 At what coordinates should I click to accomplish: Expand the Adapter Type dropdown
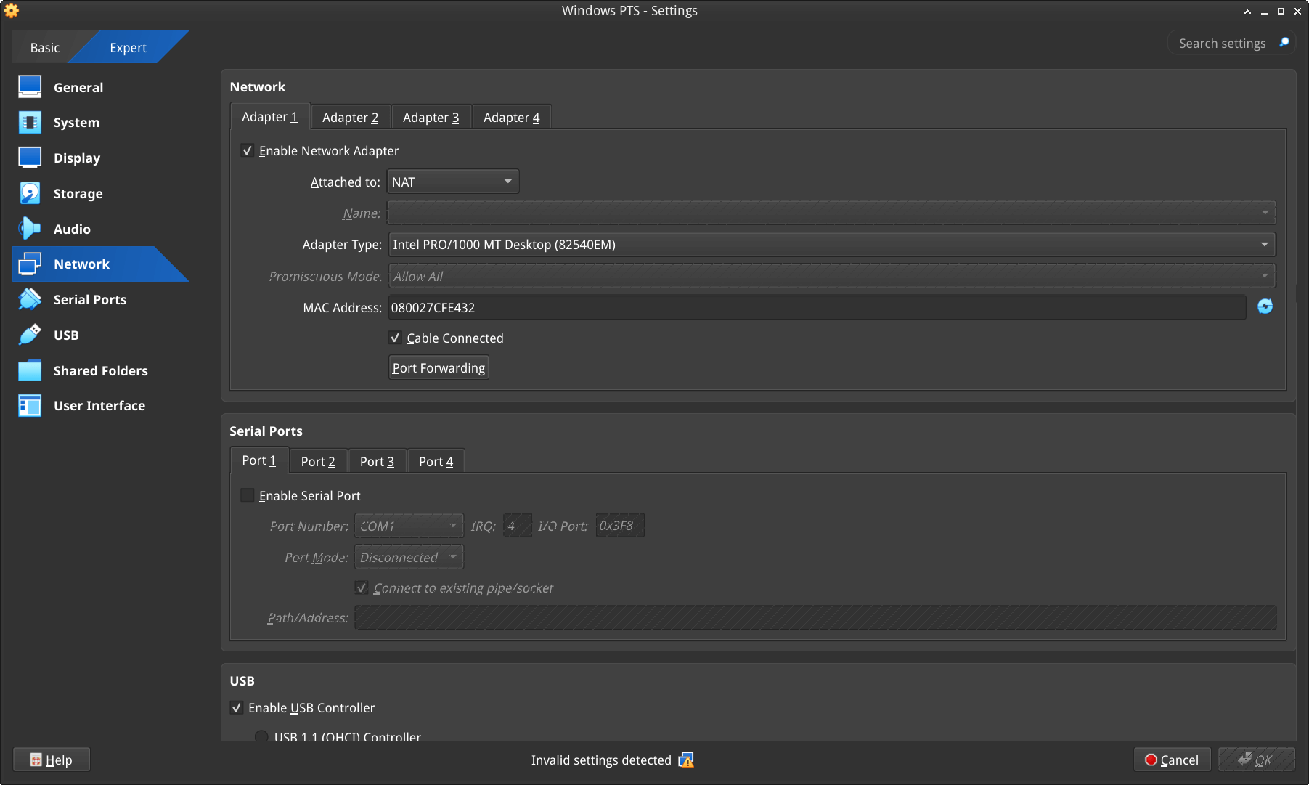(831, 245)
